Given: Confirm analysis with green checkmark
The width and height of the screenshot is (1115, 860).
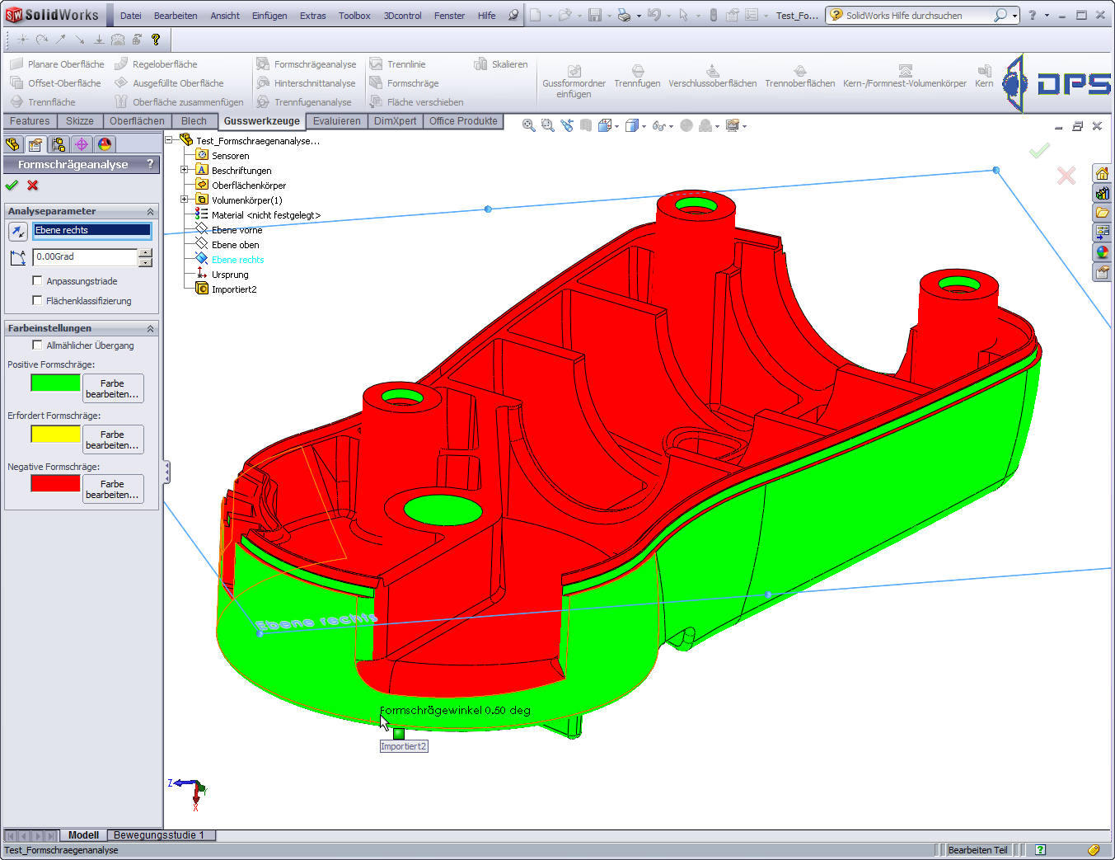Looking at the screenshot, I should pos(12,186).
